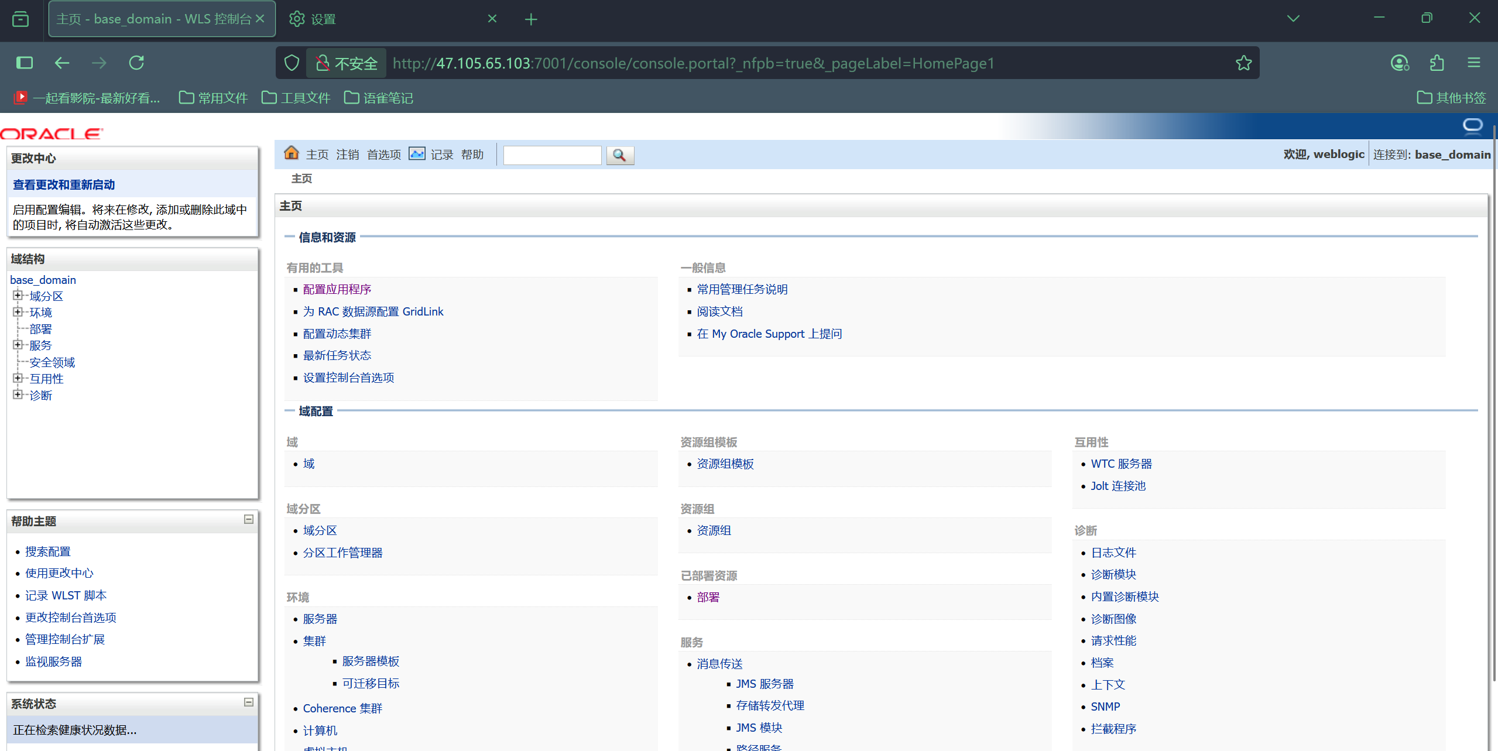Bookmark this page with star icon

coord(1243,63)
